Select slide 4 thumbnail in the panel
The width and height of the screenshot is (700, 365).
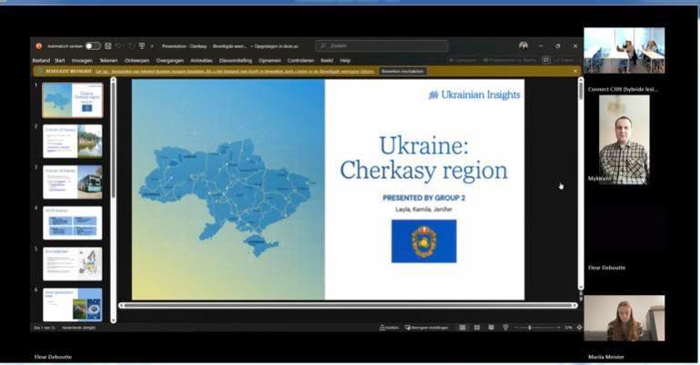click(73, 222)
